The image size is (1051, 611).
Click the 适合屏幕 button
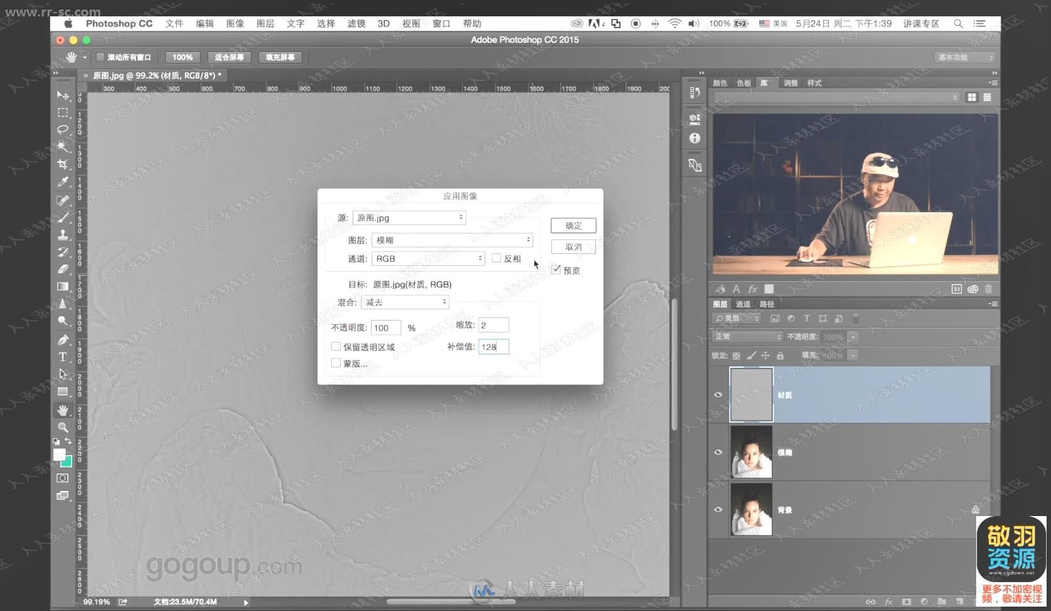229,57
